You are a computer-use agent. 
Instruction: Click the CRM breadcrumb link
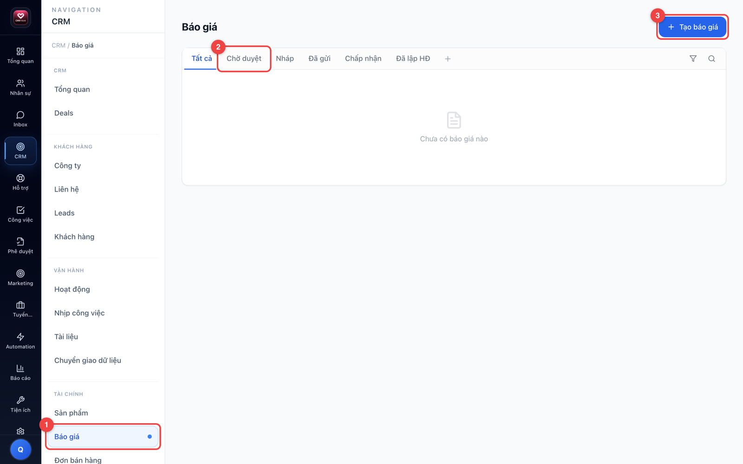(59, 45)
